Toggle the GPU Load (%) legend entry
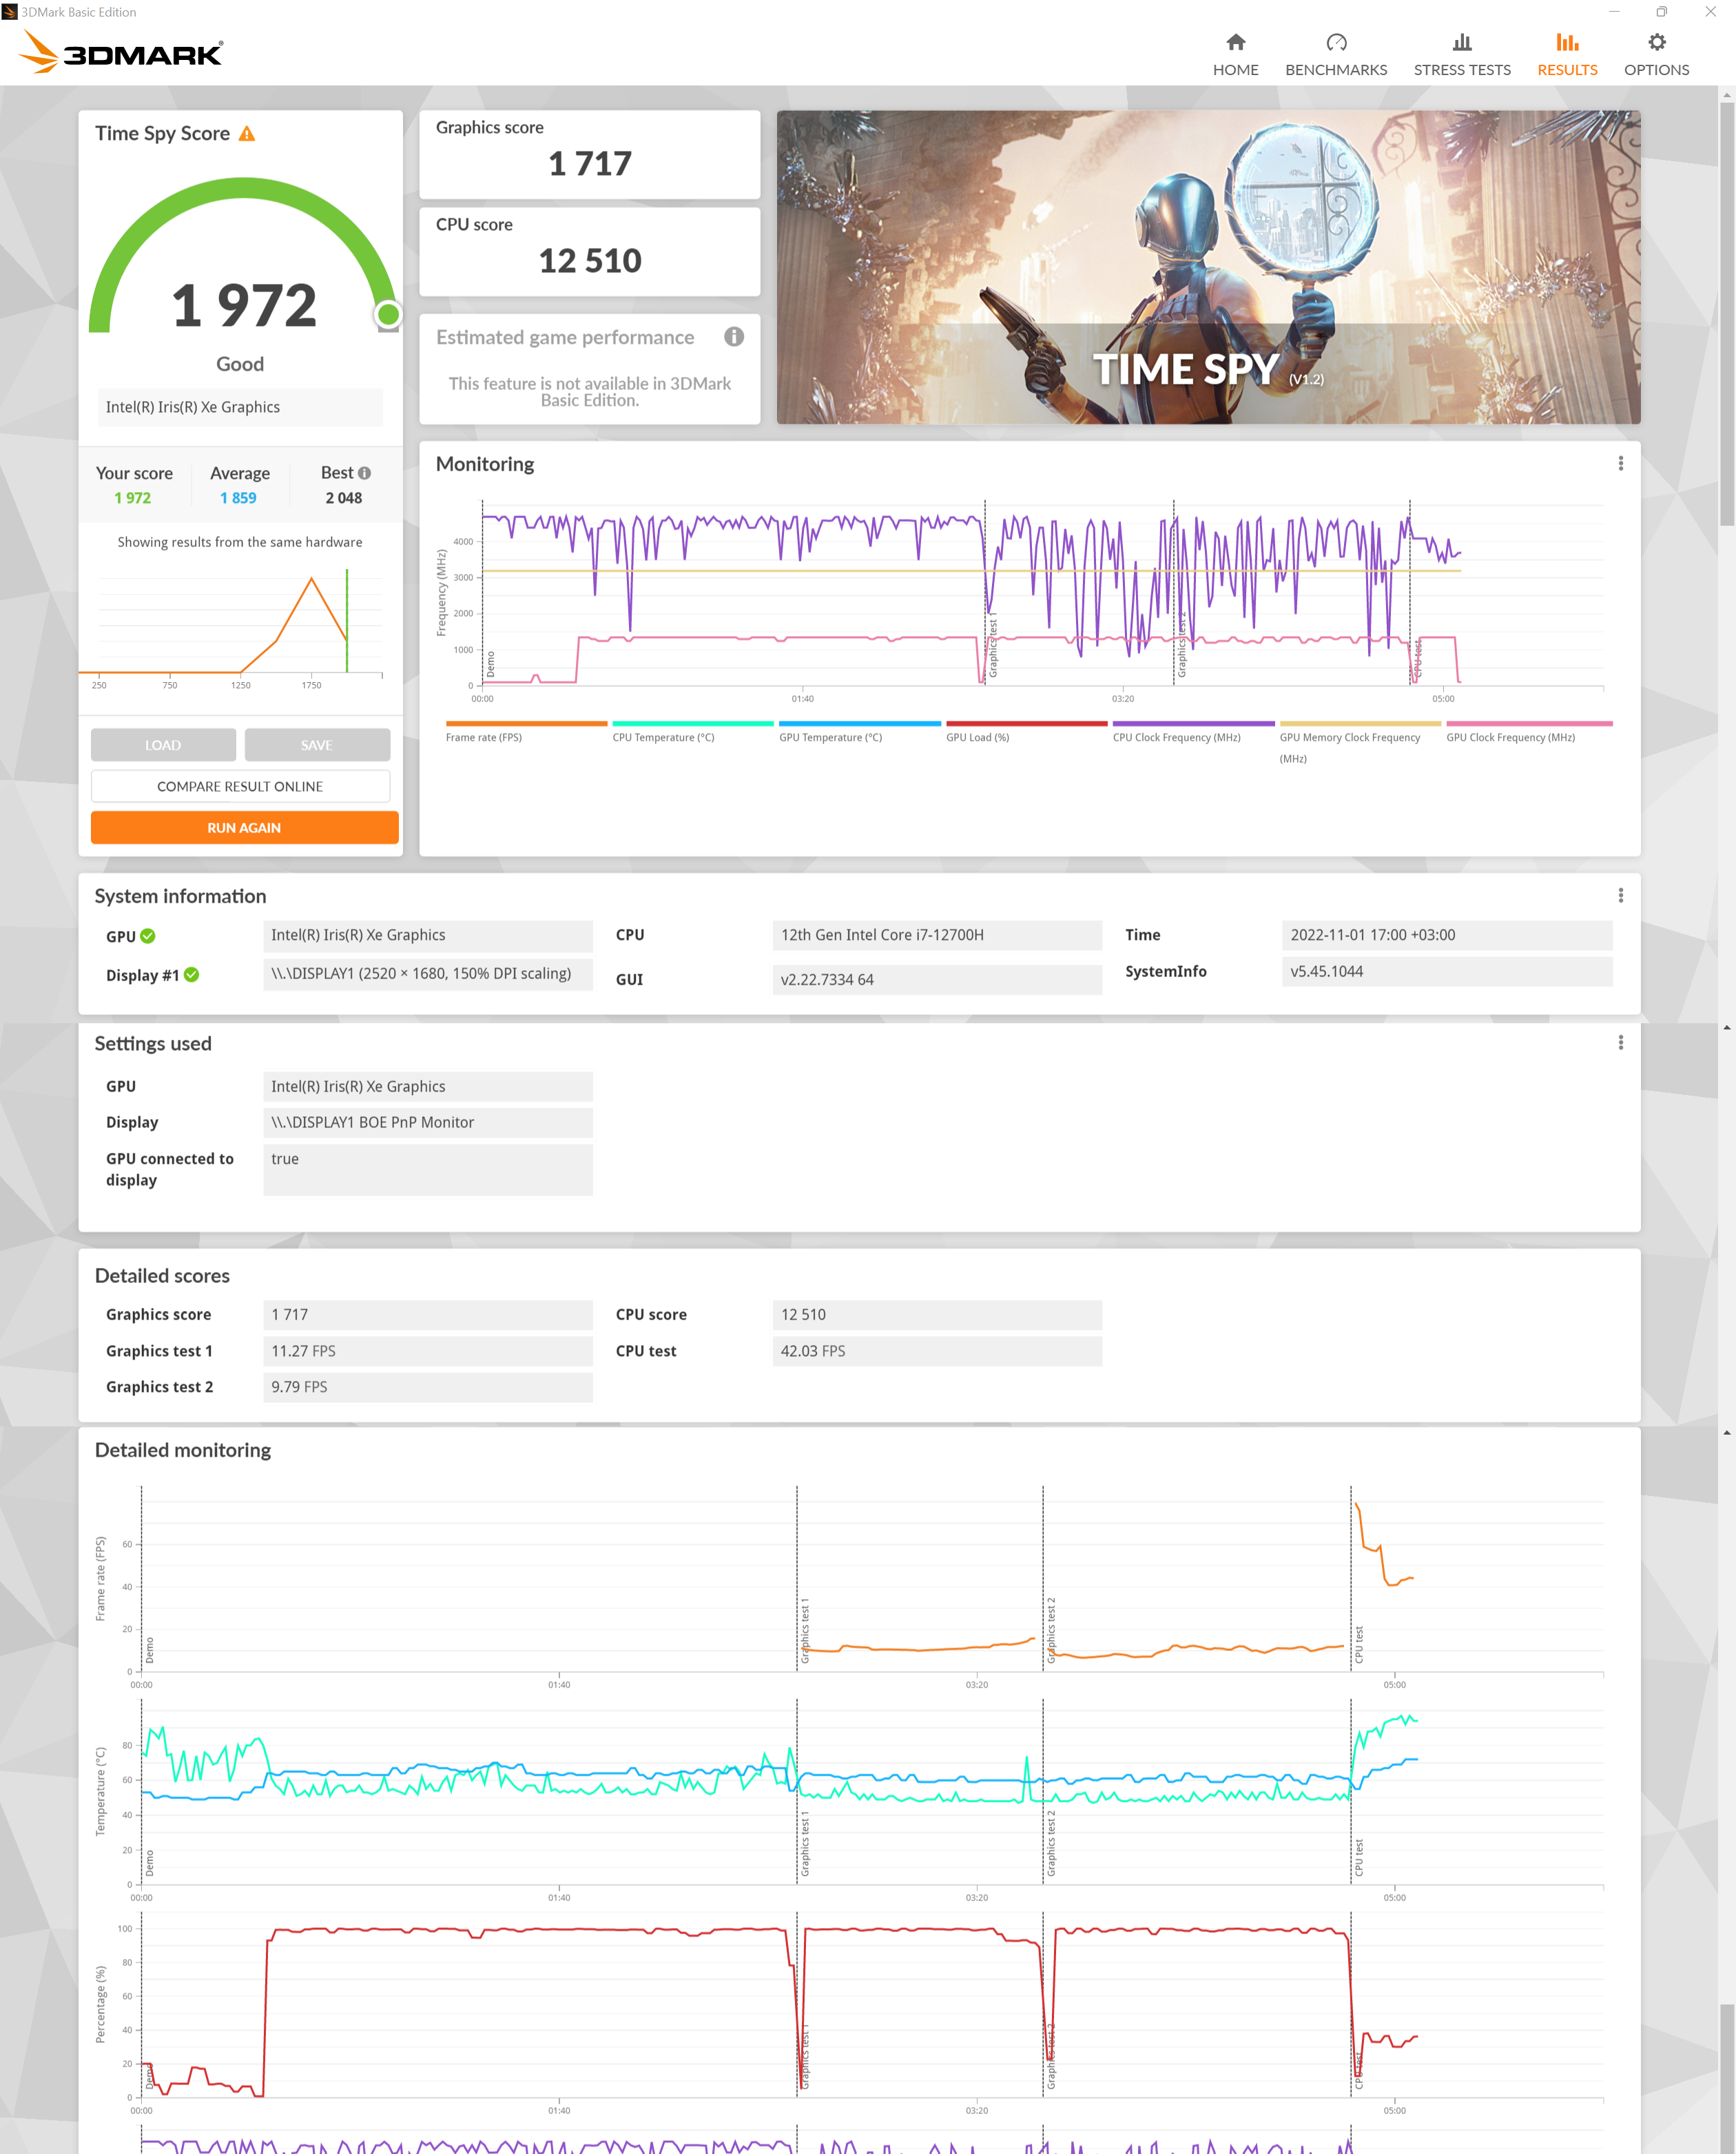Viewport: 1736px width, 2154px height. pos(1026,732)
